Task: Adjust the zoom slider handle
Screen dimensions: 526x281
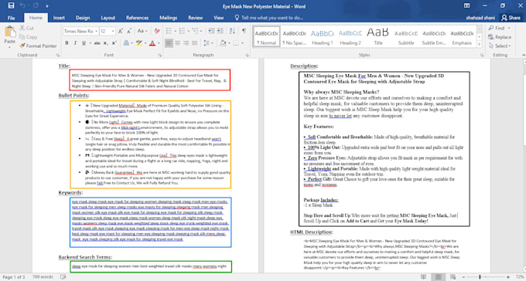Action: click(x=480, y=277)
